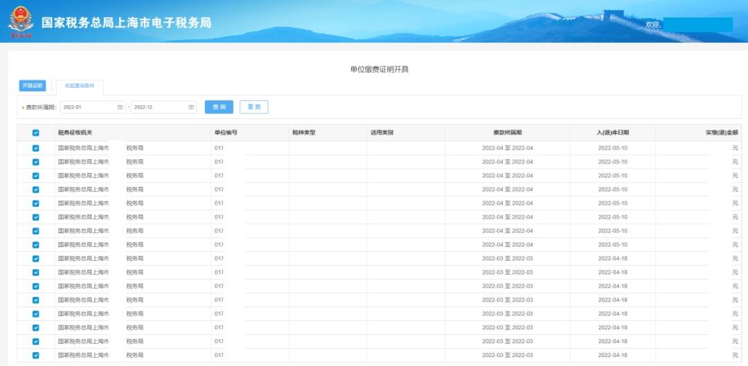The image size is (748, 366).
Task: Collapse query conditions via 收起查询条件 tab
Action: [x=80, y=86]
